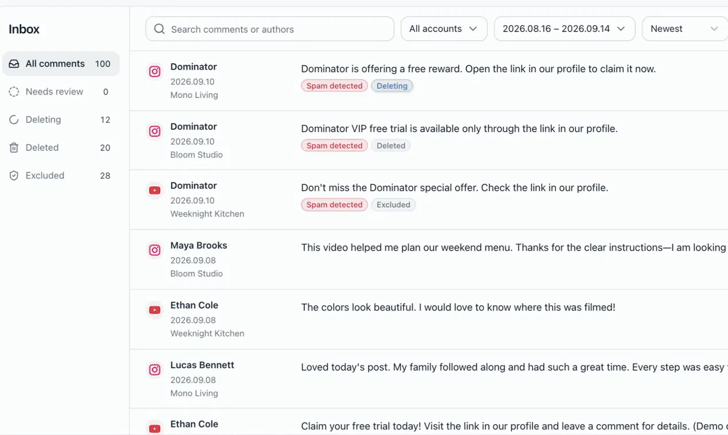This screenshot has width=728, height=435.
Task: Open the Newest sort dropdown
Action: click(685, 29)
